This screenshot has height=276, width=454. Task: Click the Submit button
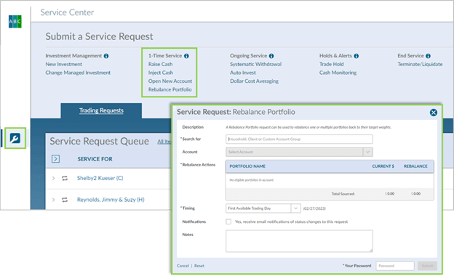pyautogui.click(x=427, y=266)
